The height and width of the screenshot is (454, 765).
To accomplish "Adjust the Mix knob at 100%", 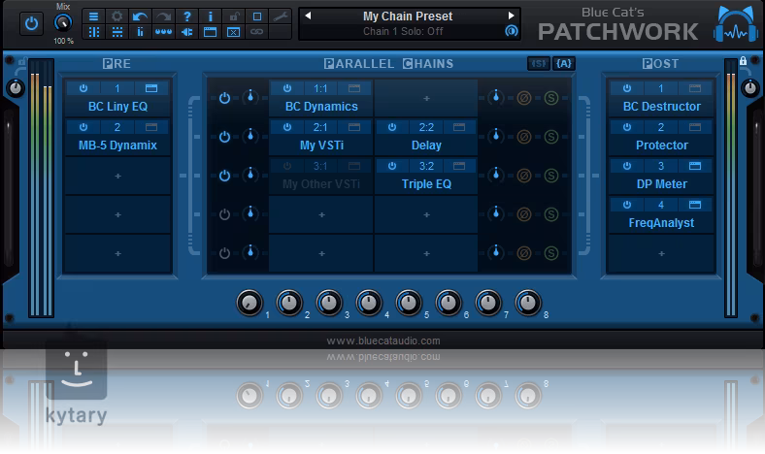I will [x=63, y=23].
